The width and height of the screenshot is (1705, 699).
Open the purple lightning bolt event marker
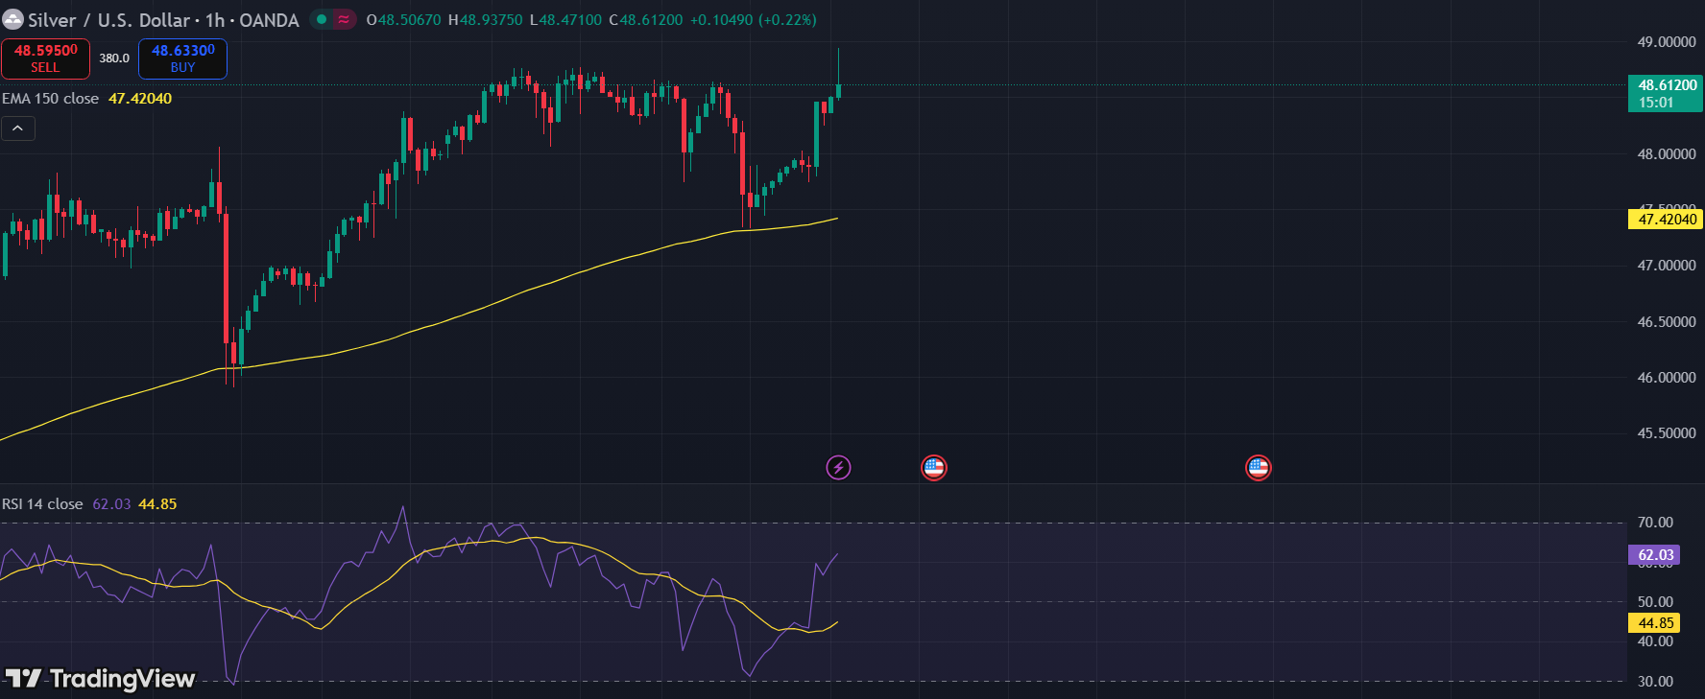coord(838,468)
